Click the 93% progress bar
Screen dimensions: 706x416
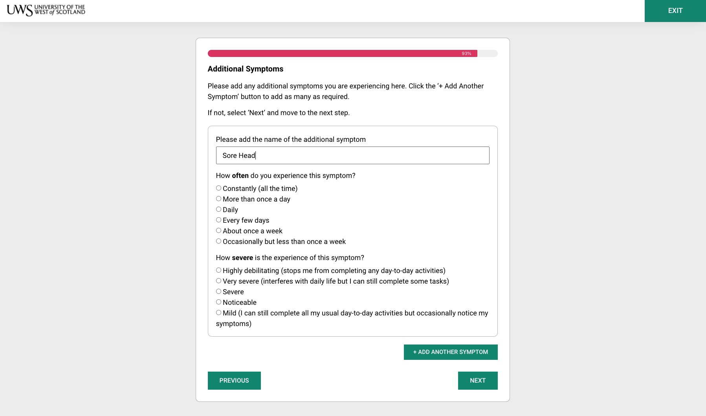pyautogui.click(x=342, y=53)
